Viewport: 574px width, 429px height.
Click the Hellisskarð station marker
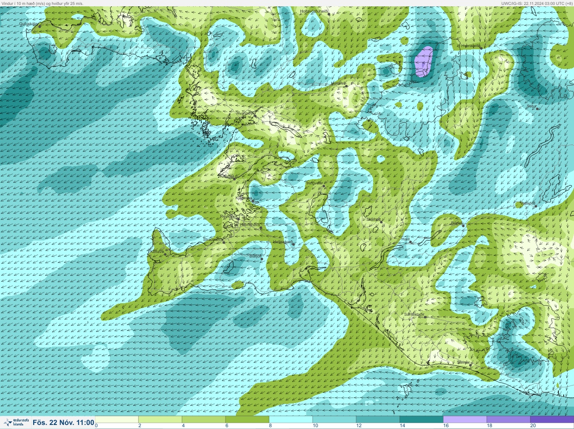(293, 245)
